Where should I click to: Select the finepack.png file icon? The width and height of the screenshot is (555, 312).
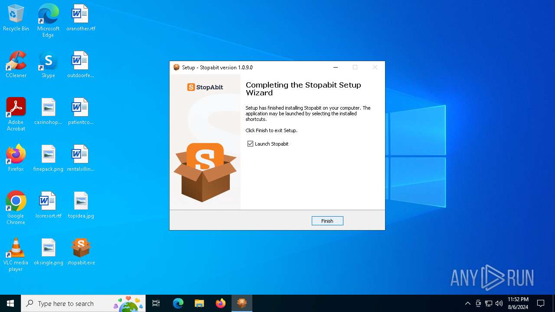point(48,158)
